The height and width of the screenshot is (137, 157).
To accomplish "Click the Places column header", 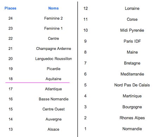I will [x=11, y=8].
